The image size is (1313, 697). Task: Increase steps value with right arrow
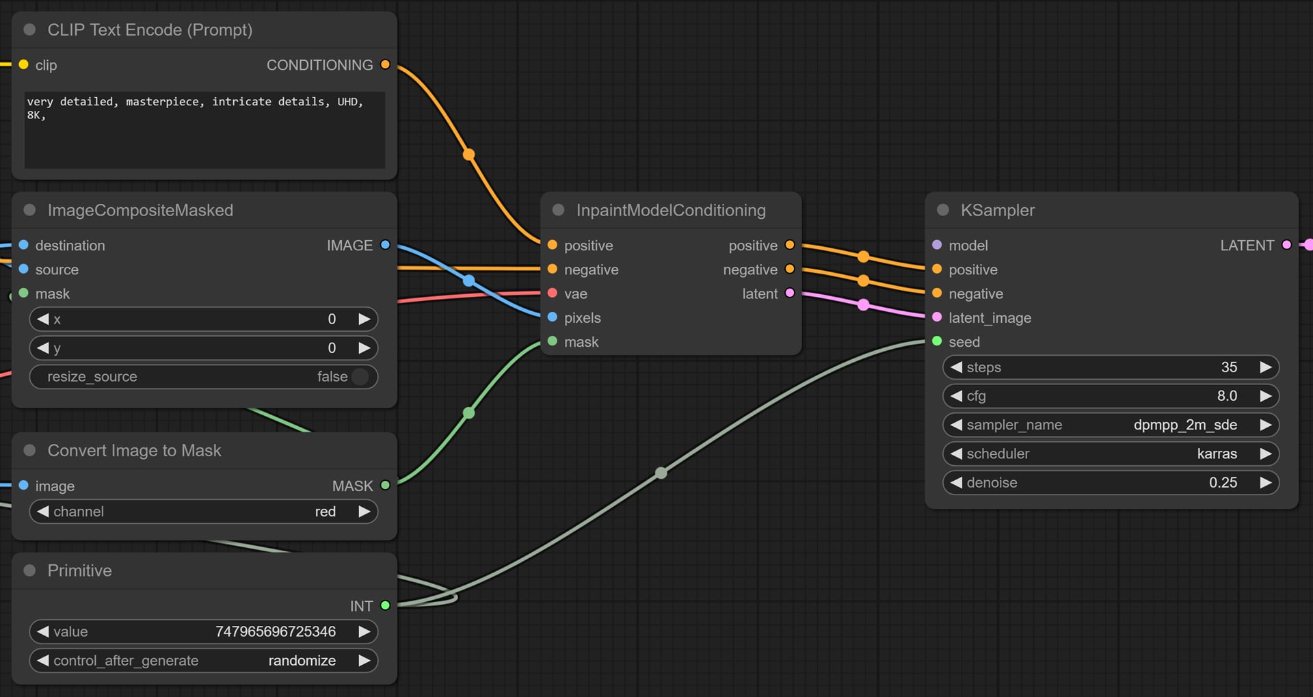[1266, 367]
